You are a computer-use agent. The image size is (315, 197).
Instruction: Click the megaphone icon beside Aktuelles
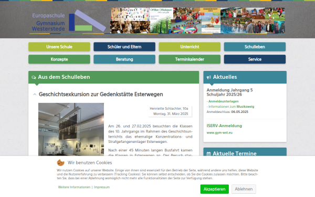(x=209, y=77)
